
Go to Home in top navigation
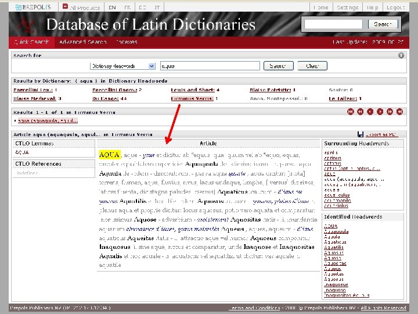coord(321,8)
